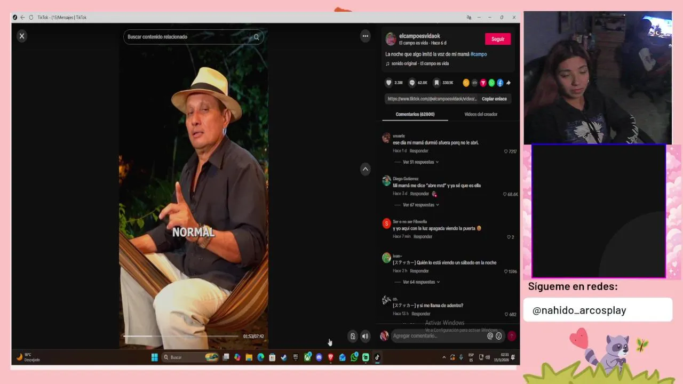Open elcampoesvidaok profile name
The image size is (683, 384).
click(x=419, y=36)
